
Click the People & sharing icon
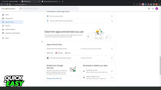[3, 29]
